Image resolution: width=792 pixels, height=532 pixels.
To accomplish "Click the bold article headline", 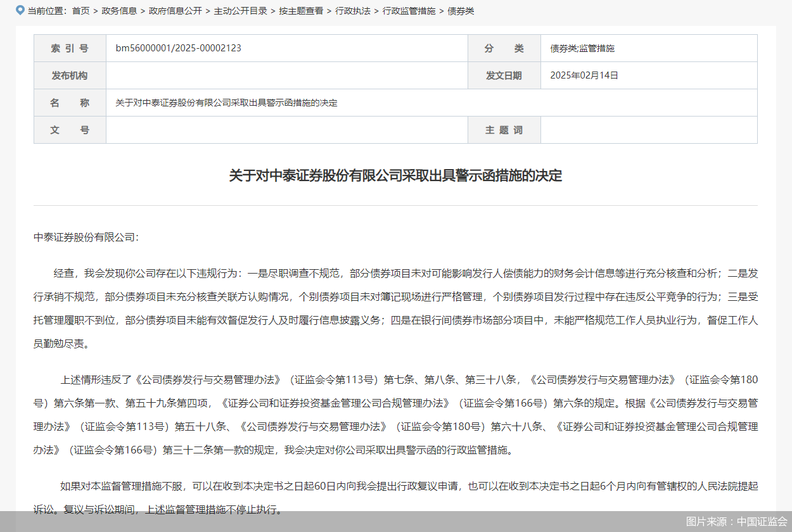I will point(395,175).
